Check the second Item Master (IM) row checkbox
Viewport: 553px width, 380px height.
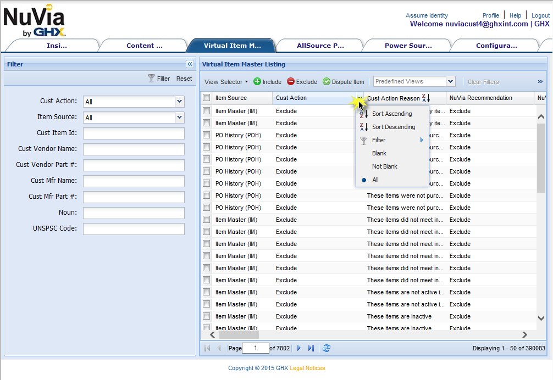pos(207,123)
